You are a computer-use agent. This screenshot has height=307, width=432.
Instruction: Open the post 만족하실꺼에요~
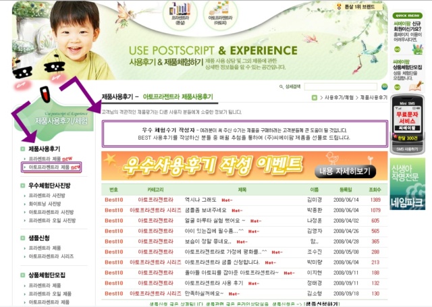[204, 294]
